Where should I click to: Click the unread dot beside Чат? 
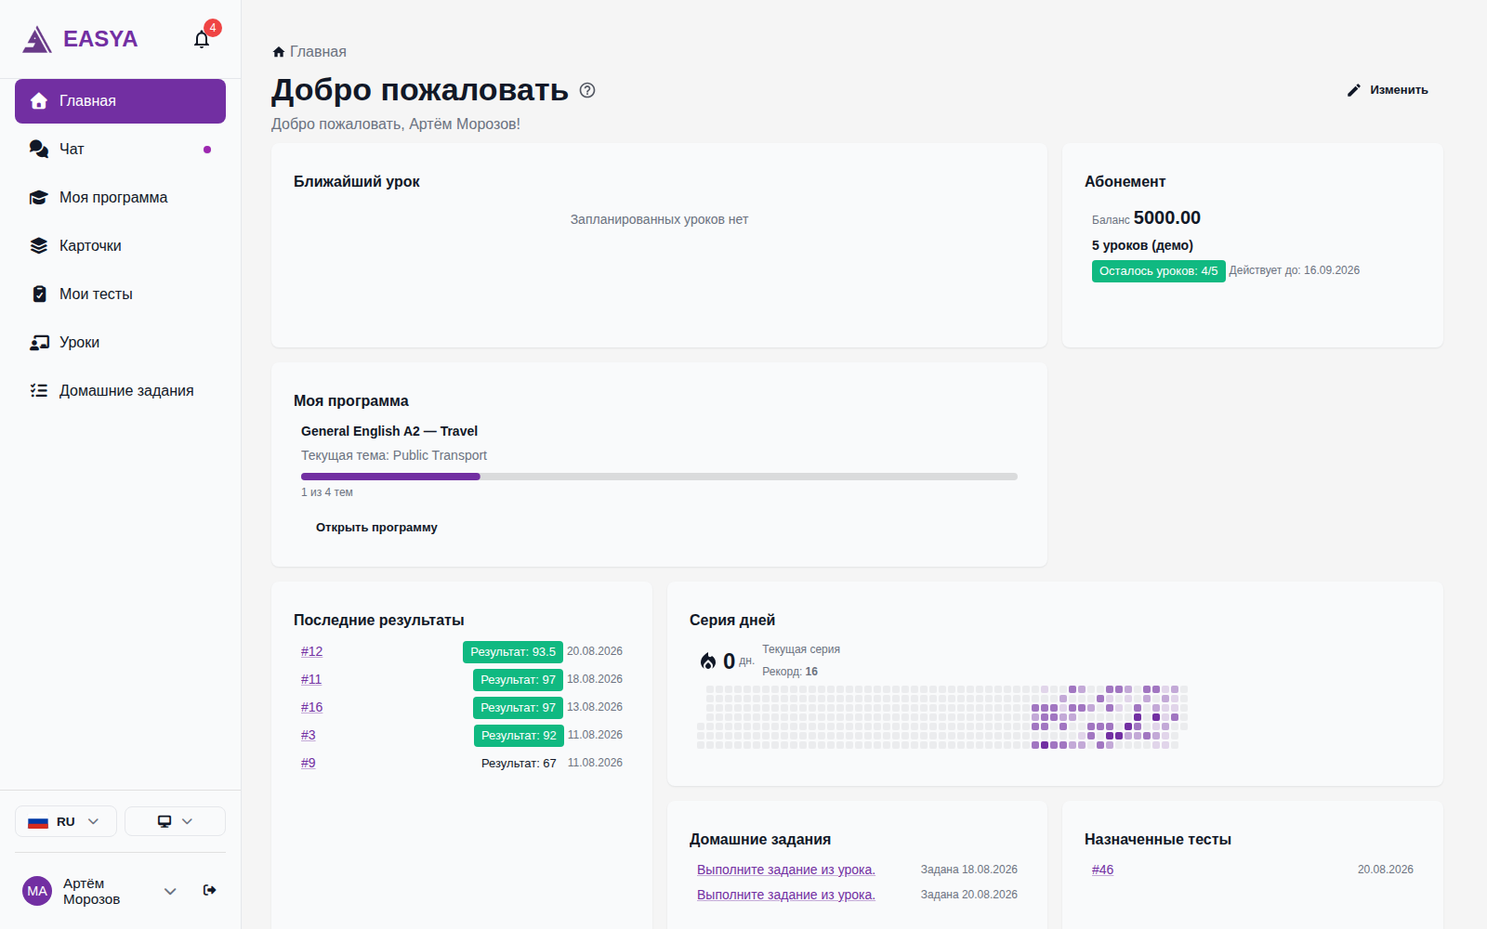point(207,150)
